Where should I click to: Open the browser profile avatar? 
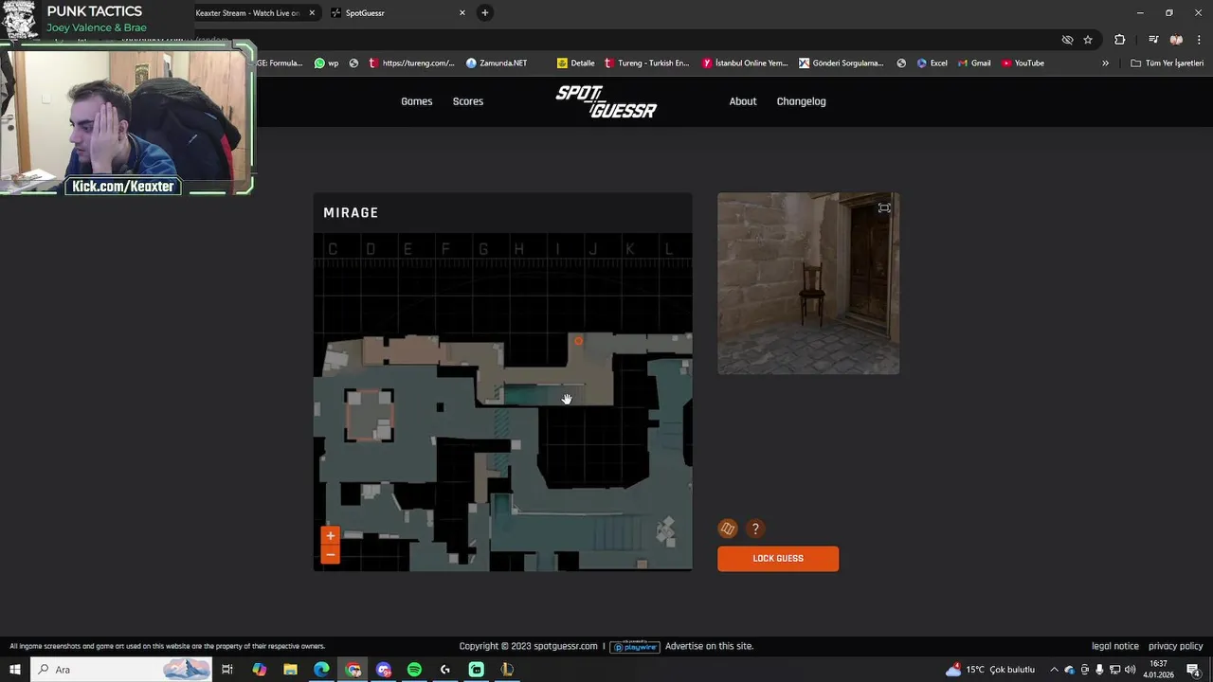[x=1176, y=40]
